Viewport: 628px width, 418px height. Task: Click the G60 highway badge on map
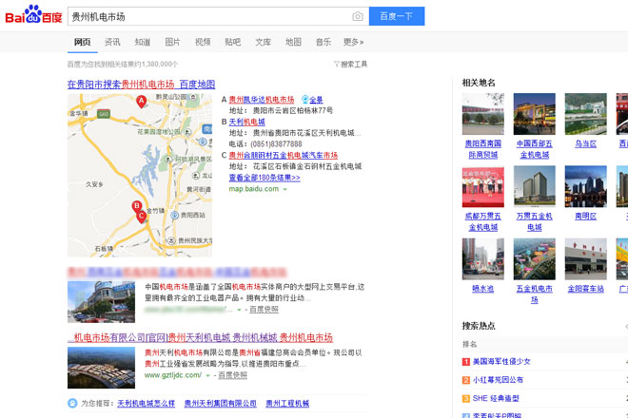tap(104, 114)
